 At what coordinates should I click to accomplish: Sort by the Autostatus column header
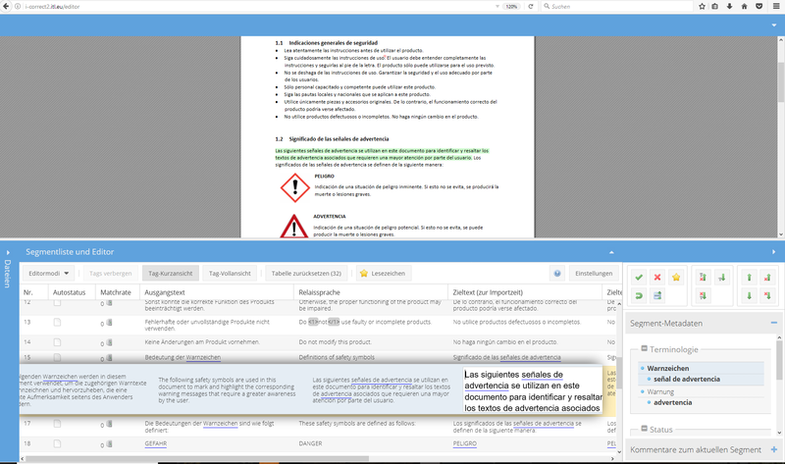(72, 292)
